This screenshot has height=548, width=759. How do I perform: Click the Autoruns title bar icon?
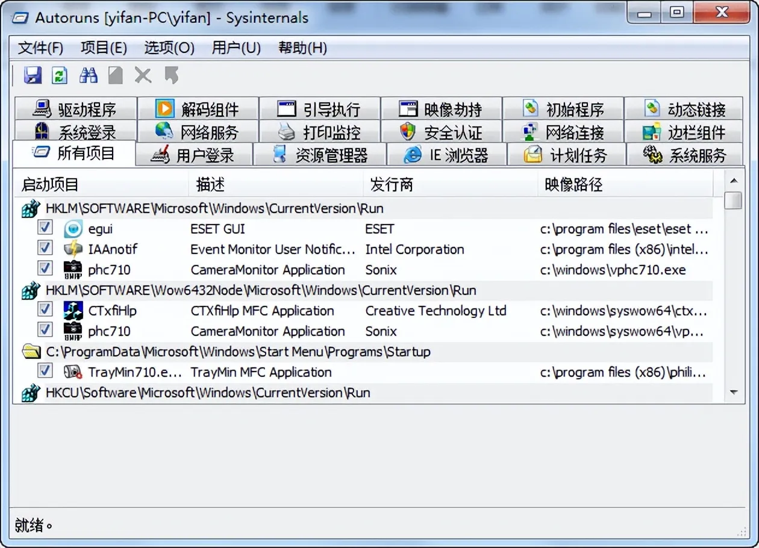[22, 17]
